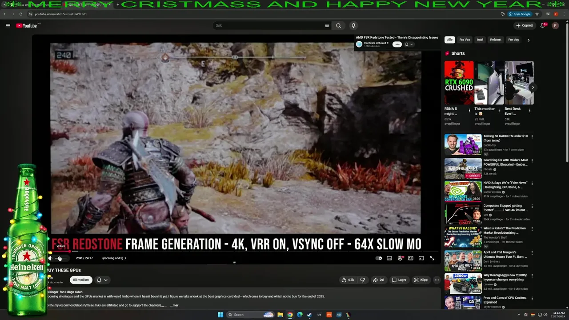
Task: Open options for 'Testing 50 GADGETS' video
Action: [x=532, y=136]
